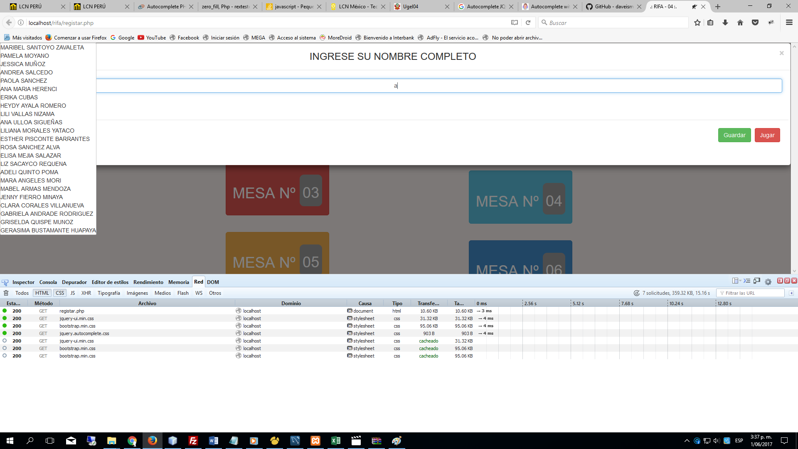Collapse the network details pane arrow
Screen dimensions: 798x449
pos(791,293)
